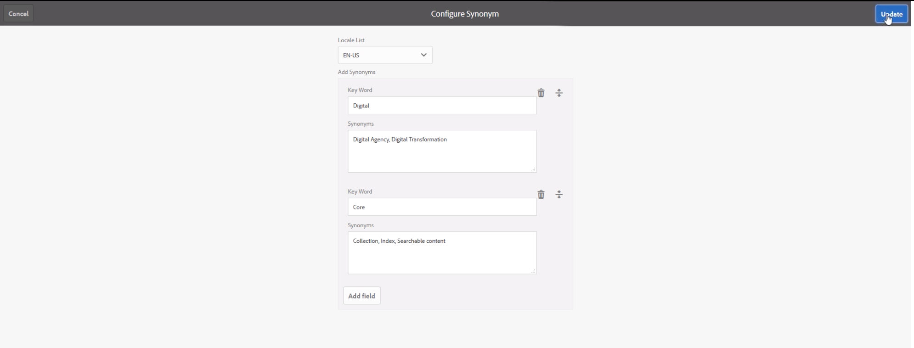Focus the Key Word field containing Core
This screenshot has width=914, height=348.
point(442,207)
